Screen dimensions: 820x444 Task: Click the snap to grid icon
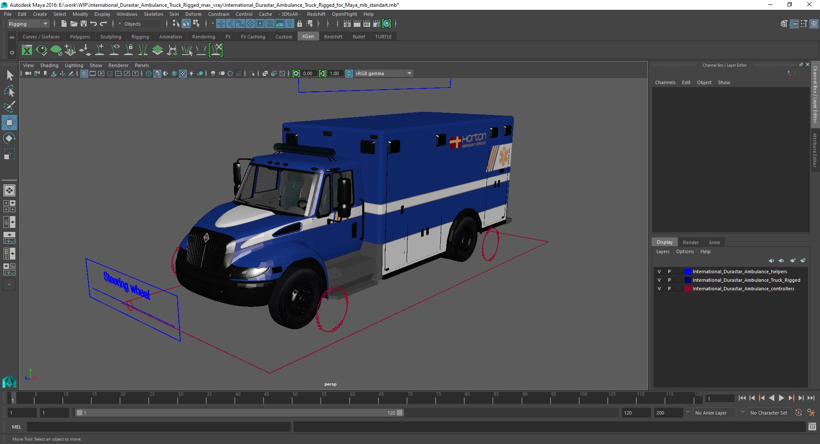[x=221, y=24]
